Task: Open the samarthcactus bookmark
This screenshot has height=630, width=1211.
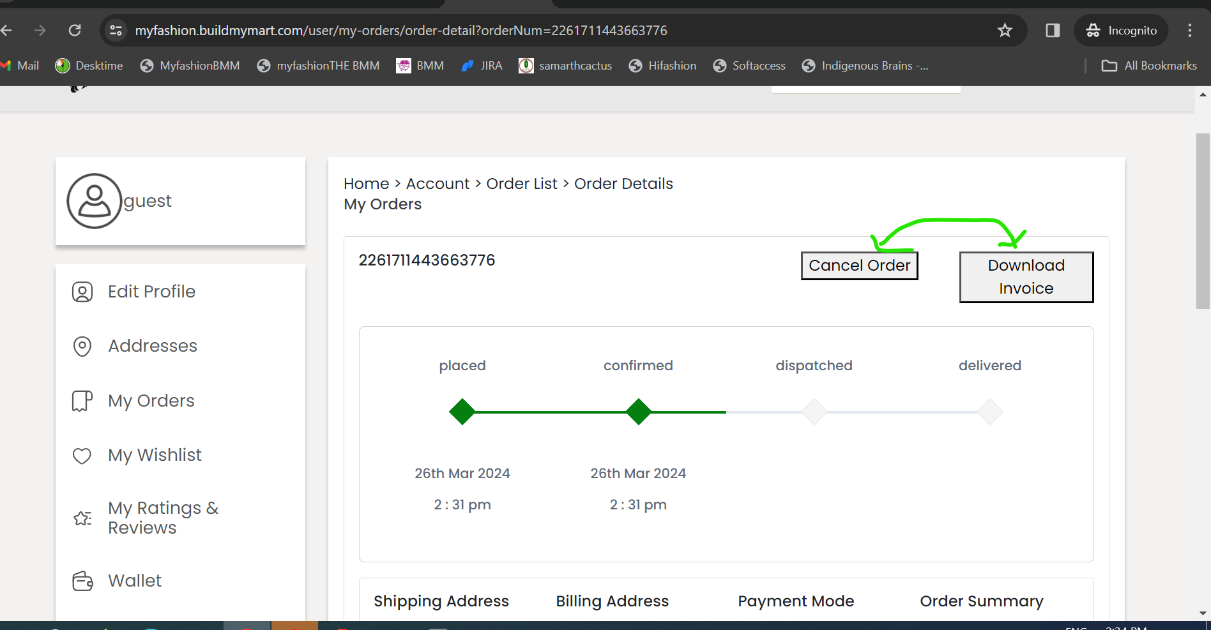Action: 565,66
